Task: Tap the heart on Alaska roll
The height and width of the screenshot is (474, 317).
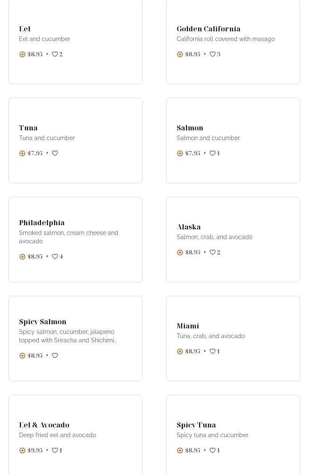Action: [x=213, y=252]
